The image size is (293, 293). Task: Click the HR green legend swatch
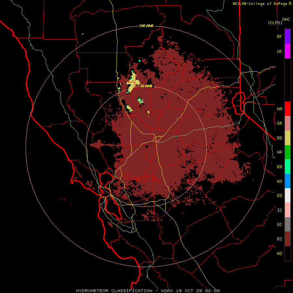[x=287, y=152]
